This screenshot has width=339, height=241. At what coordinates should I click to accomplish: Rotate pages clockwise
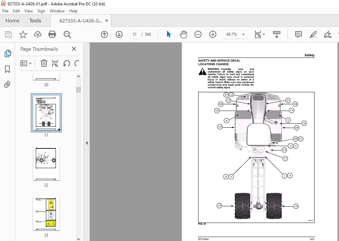(x=77, y=63)
